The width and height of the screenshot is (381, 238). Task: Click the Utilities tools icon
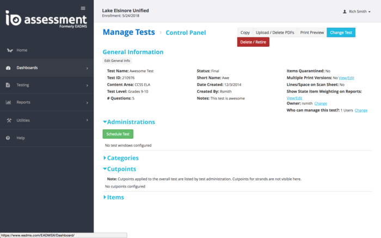coord(9,120)
